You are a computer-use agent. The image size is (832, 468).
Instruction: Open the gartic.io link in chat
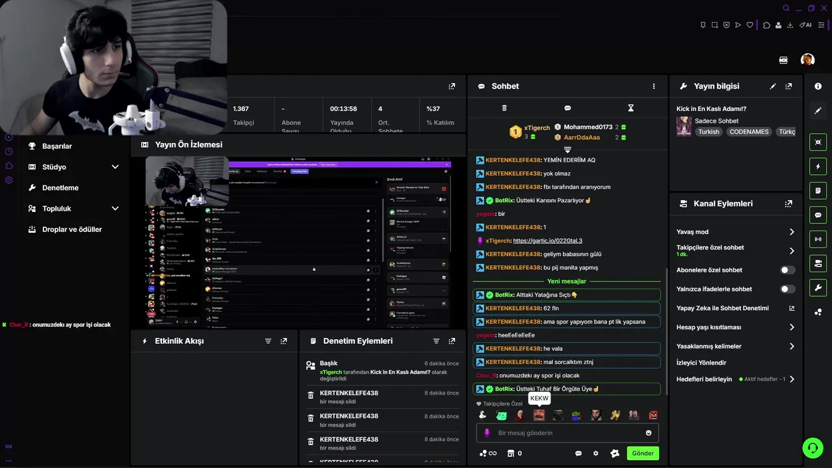tap(547, 240)
